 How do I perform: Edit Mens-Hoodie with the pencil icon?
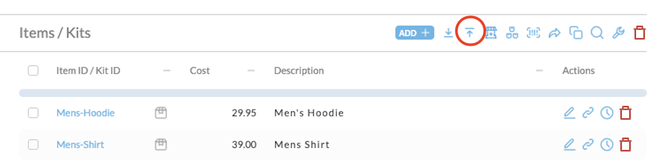tap(569, 113)
